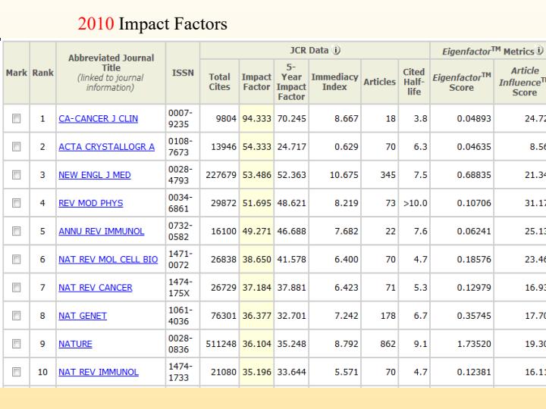Click the NATURE journal link
Screen dimensions: 546x409
(x=75, y=344)
